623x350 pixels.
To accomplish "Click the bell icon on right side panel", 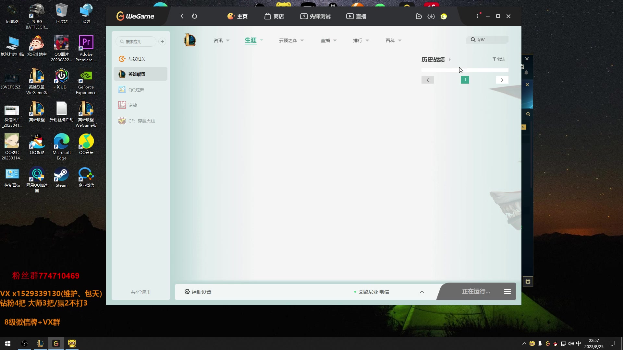I will click(526, 73).
